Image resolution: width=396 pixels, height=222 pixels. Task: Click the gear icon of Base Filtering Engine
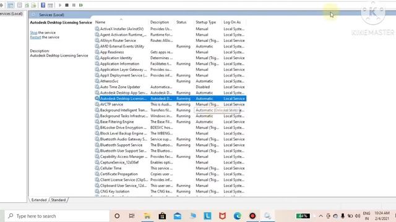click(x=97, y=121)
